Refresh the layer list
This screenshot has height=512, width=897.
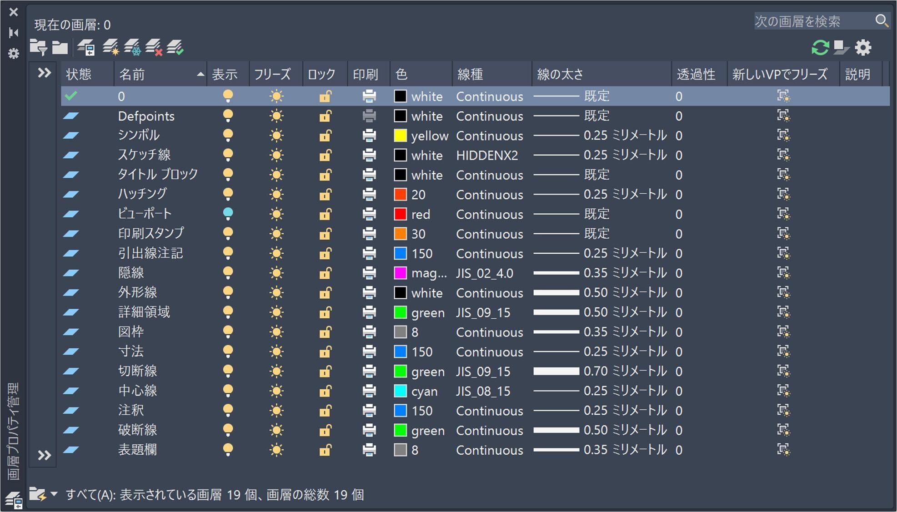coord(820,48)
